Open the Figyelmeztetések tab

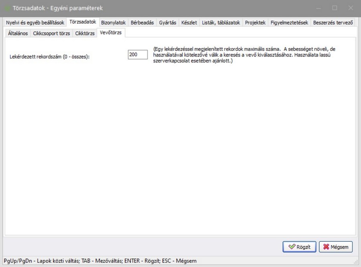point(289,23)
